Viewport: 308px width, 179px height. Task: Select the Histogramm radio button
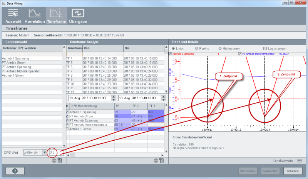[x=220, y=48]
